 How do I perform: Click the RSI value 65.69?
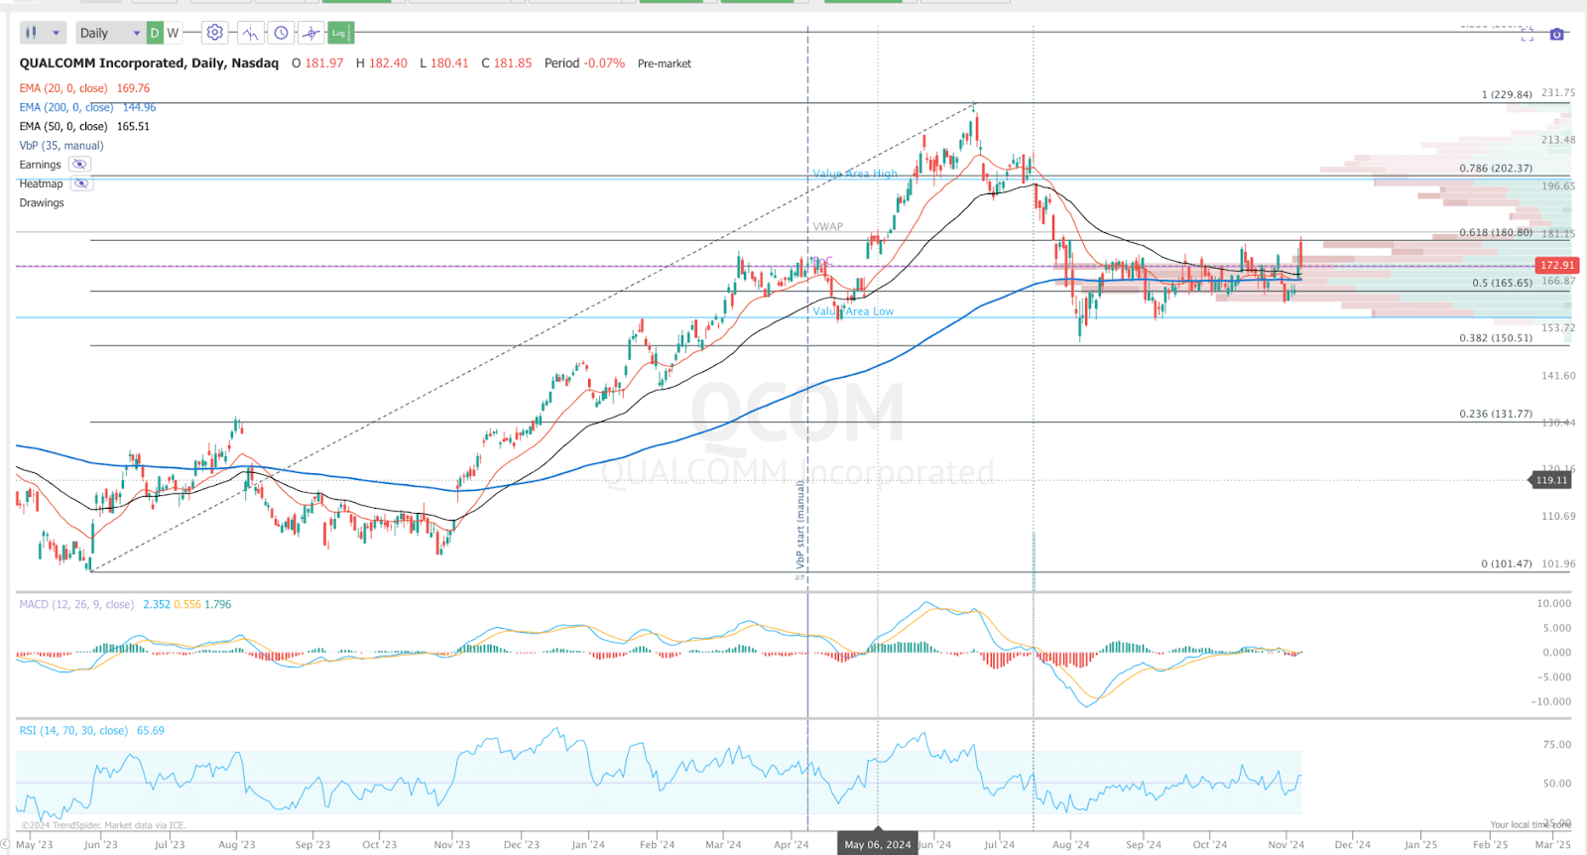coord(151,731)
